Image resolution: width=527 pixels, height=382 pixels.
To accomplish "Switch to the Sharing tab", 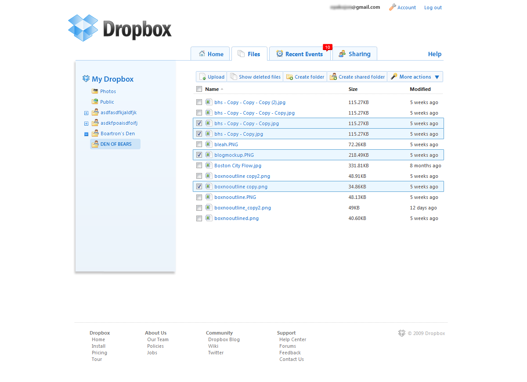I will pos(354,54).
